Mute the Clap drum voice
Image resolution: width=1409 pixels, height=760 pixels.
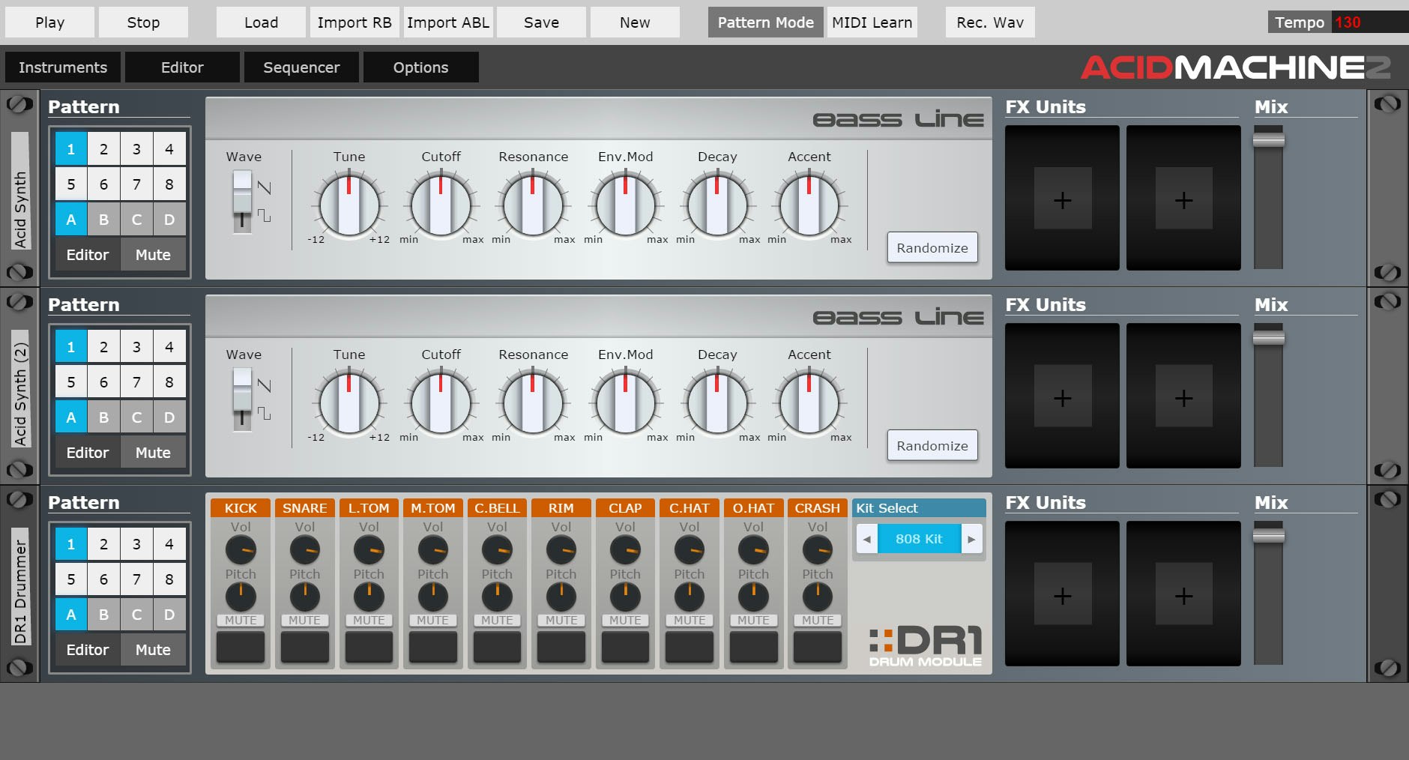[x=625, y=620]
